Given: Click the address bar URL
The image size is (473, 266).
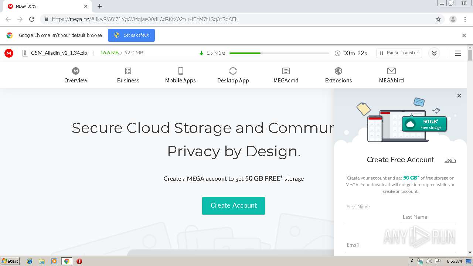Looking at the screenshot, I should [144, 19].
